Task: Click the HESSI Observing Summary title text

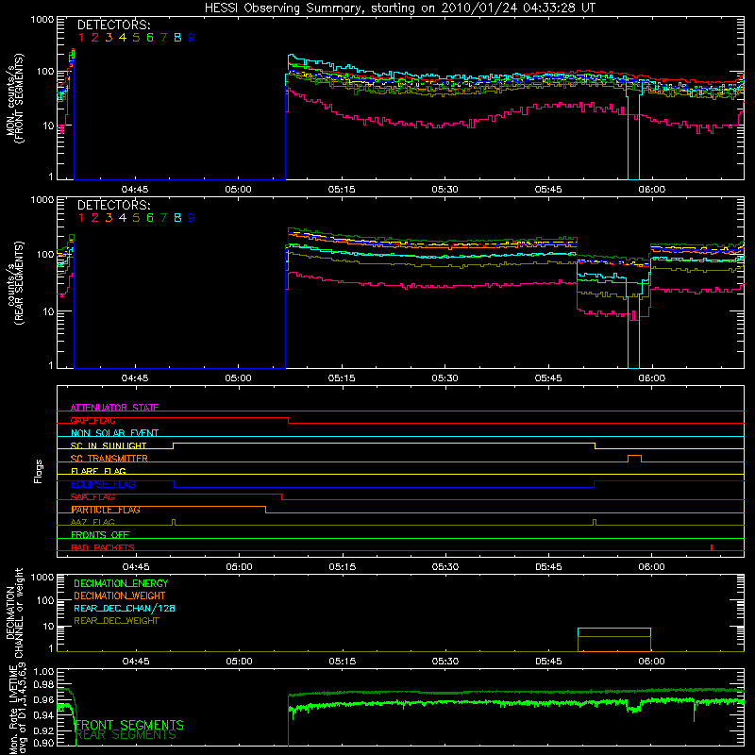Action: tap(399, 8)
